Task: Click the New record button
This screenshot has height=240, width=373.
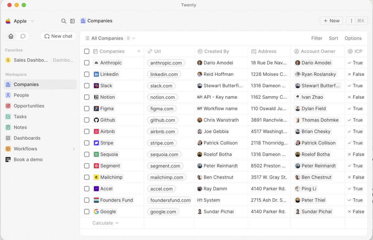Action: pos(331,21)
